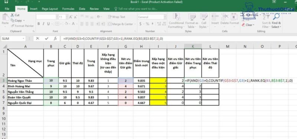Toggle Italic formatting
Image resolution: width=297 pixels, height=139 pixels.
coord(43,24)
